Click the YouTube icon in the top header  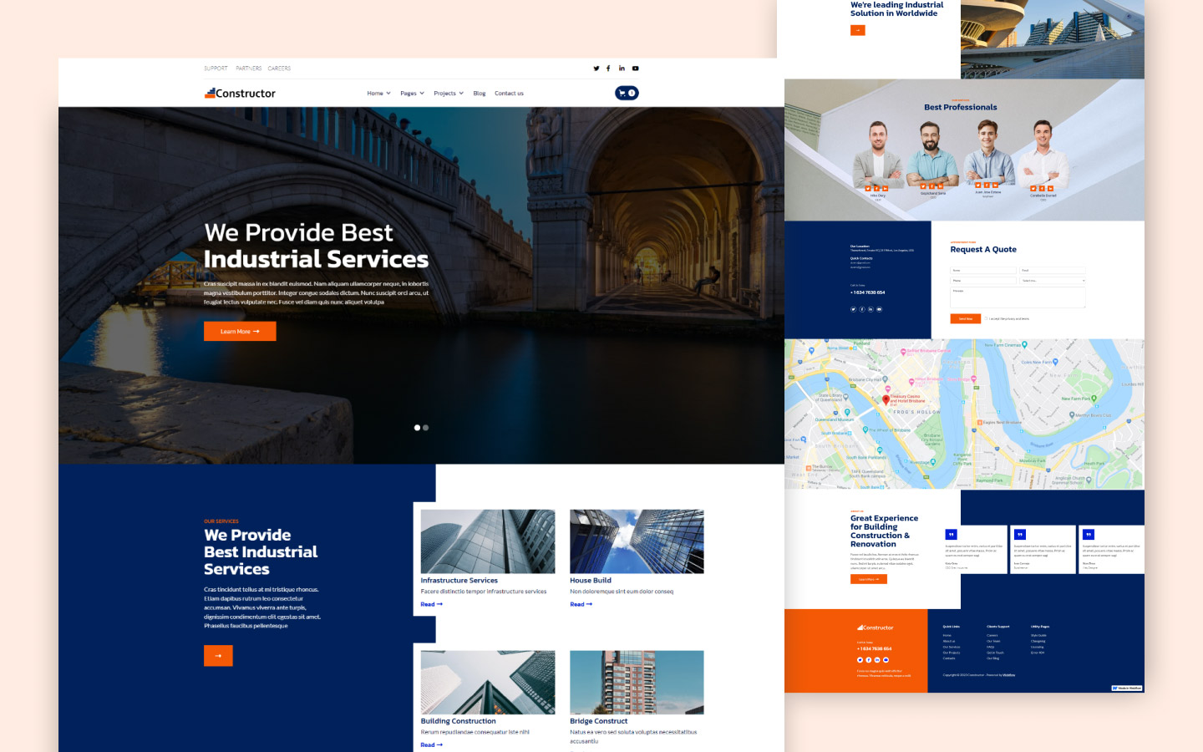point(635,68)
